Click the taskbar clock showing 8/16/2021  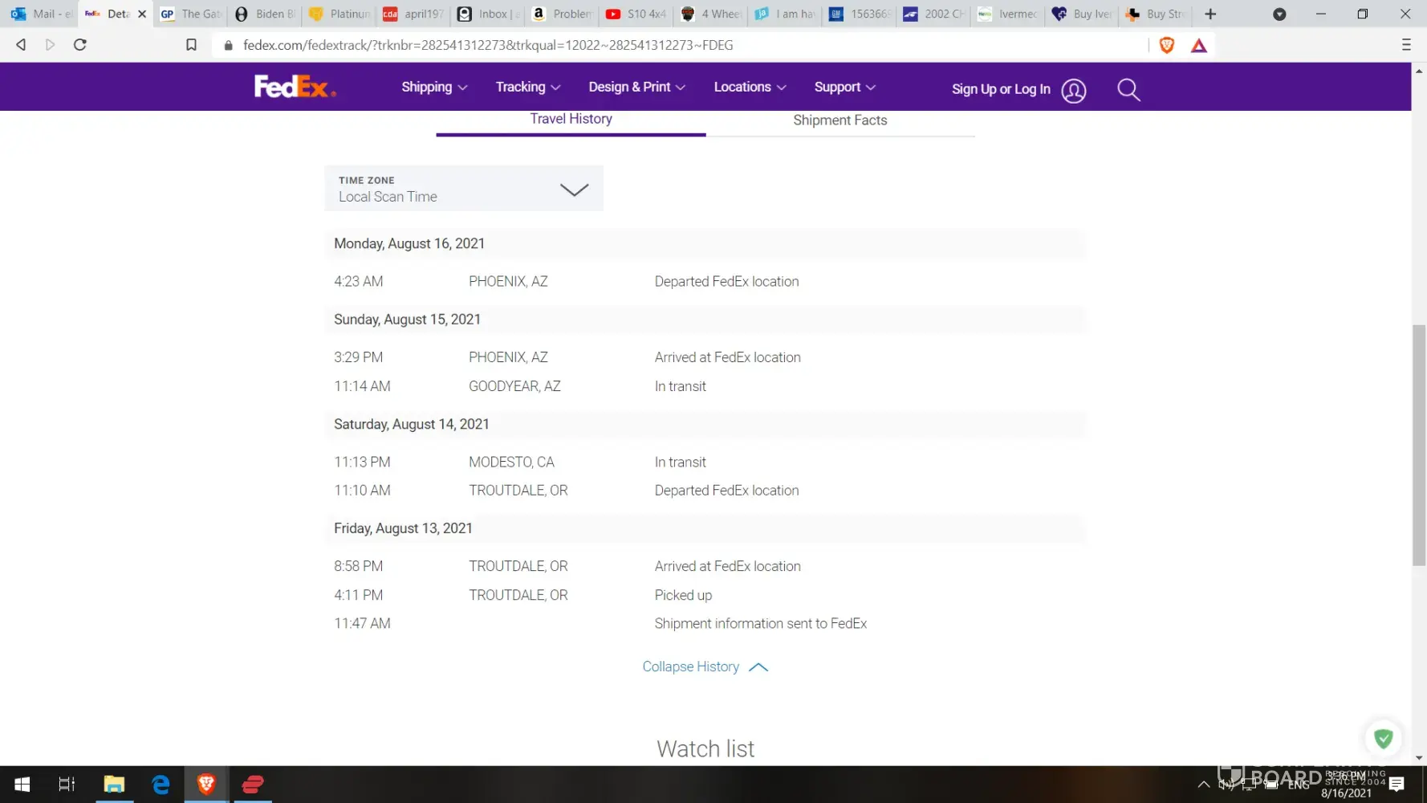tap(1346, 785)
